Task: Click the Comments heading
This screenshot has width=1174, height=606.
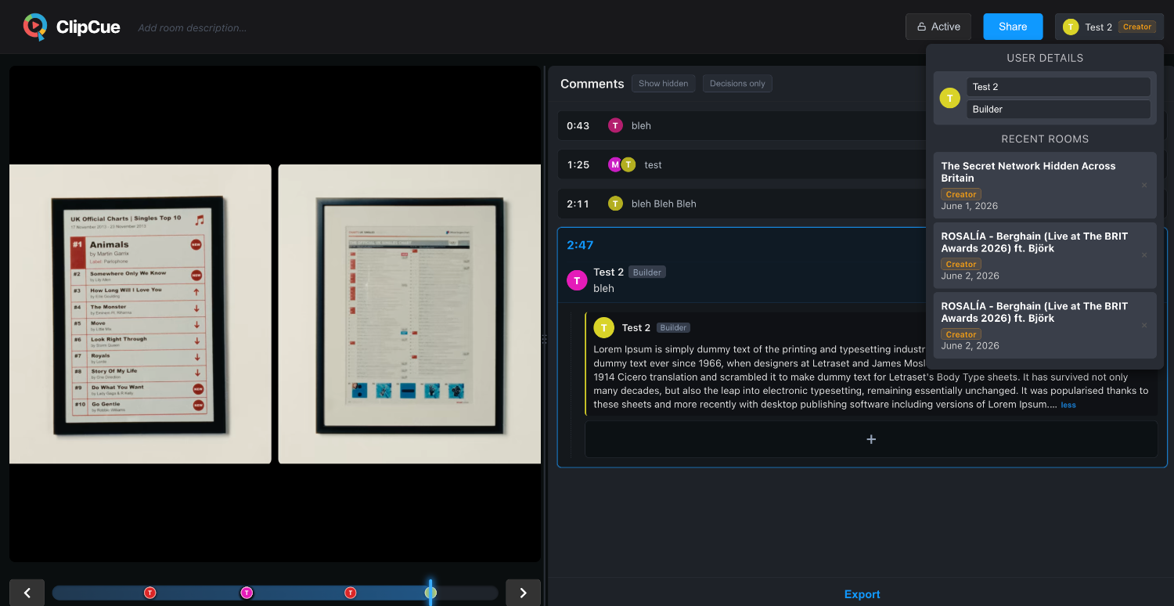Action: coord(592,84)
